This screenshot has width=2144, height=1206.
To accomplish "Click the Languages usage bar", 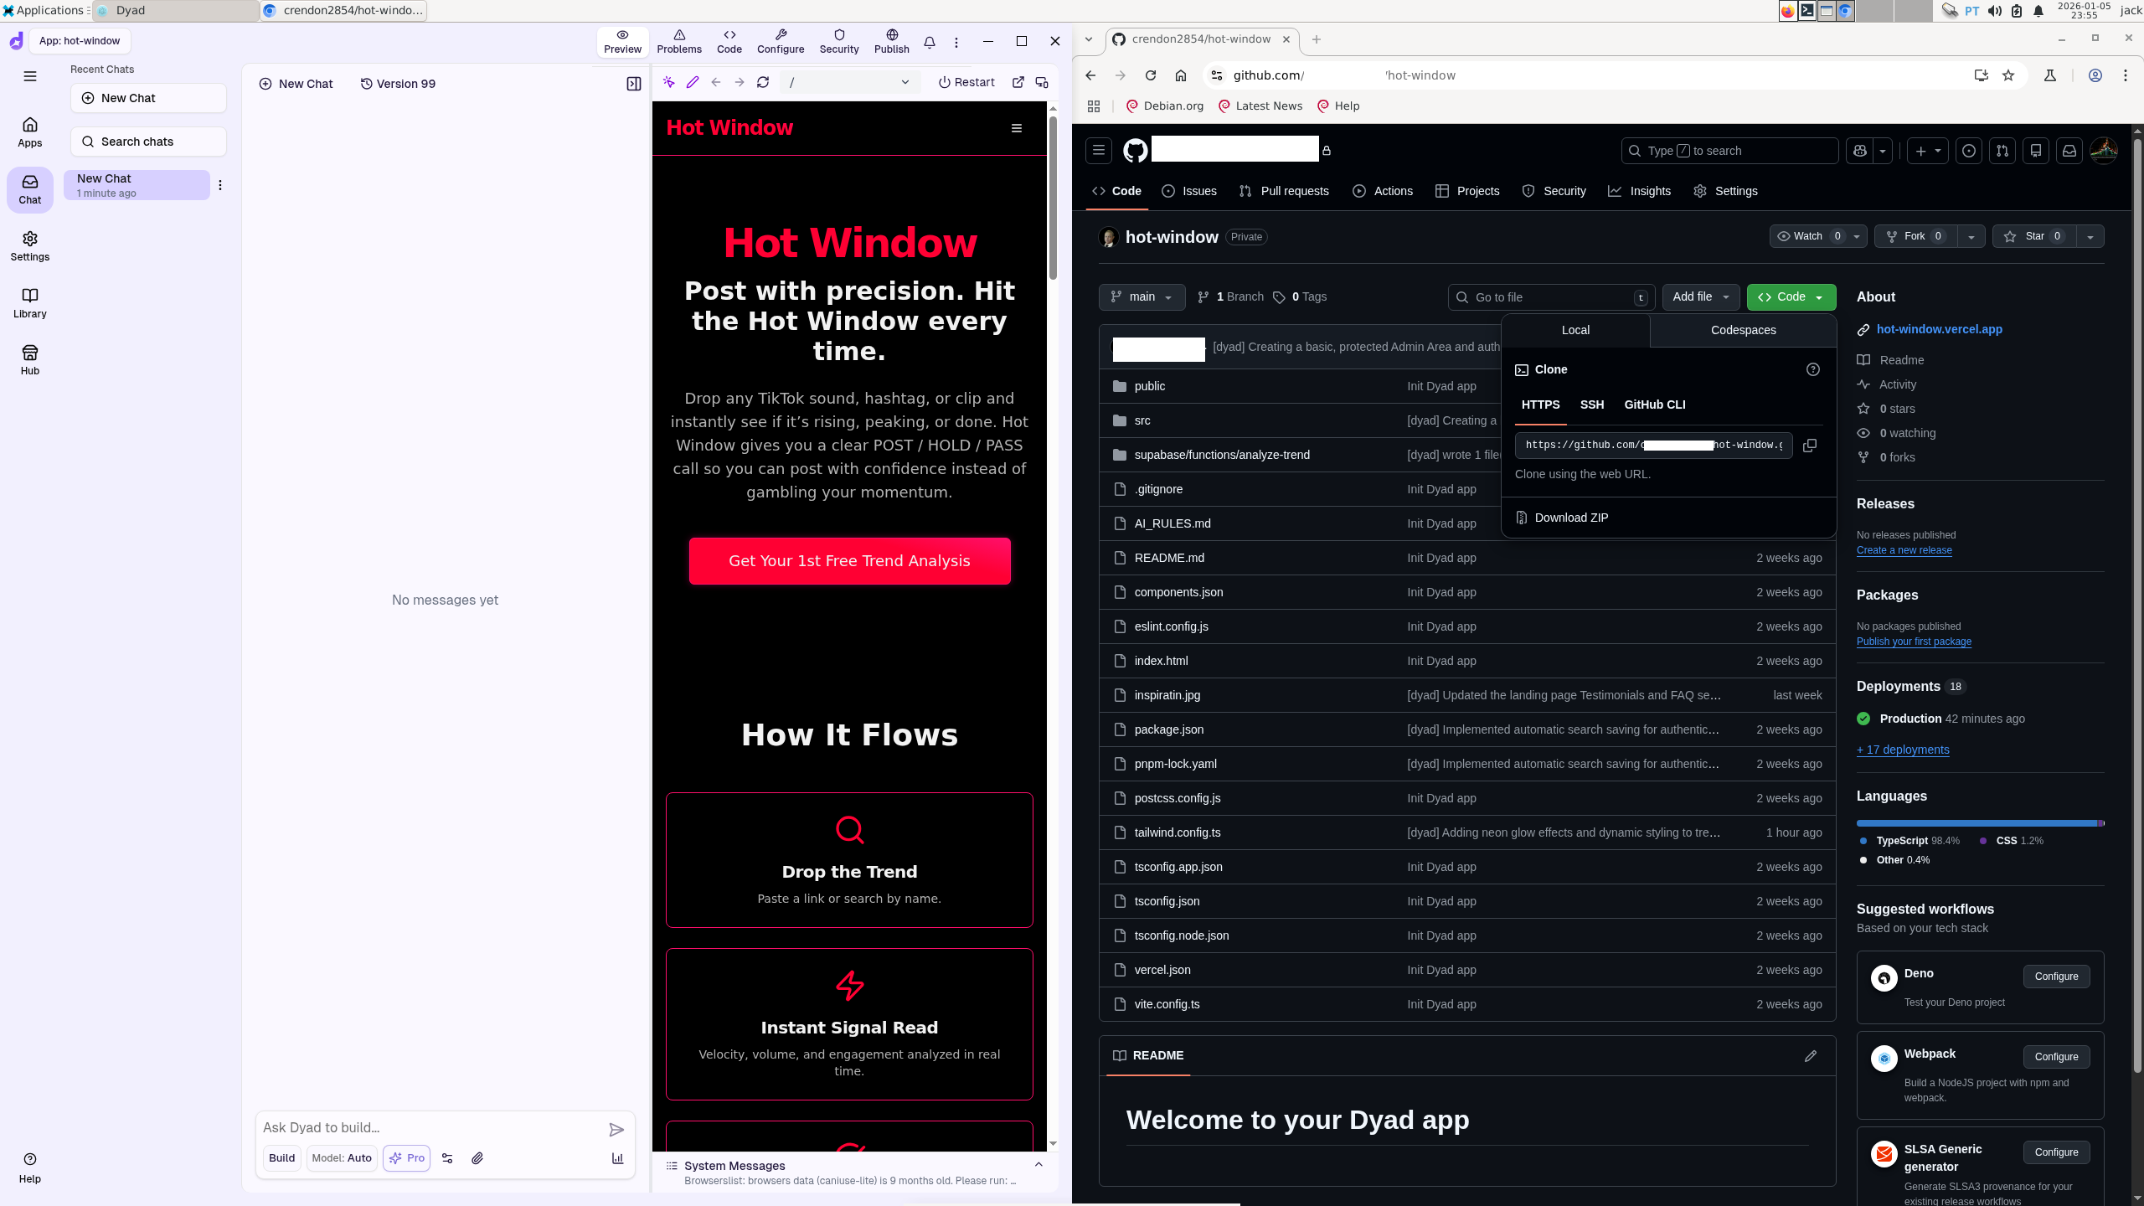I will pyautogui.click(x=1980, y=823).
